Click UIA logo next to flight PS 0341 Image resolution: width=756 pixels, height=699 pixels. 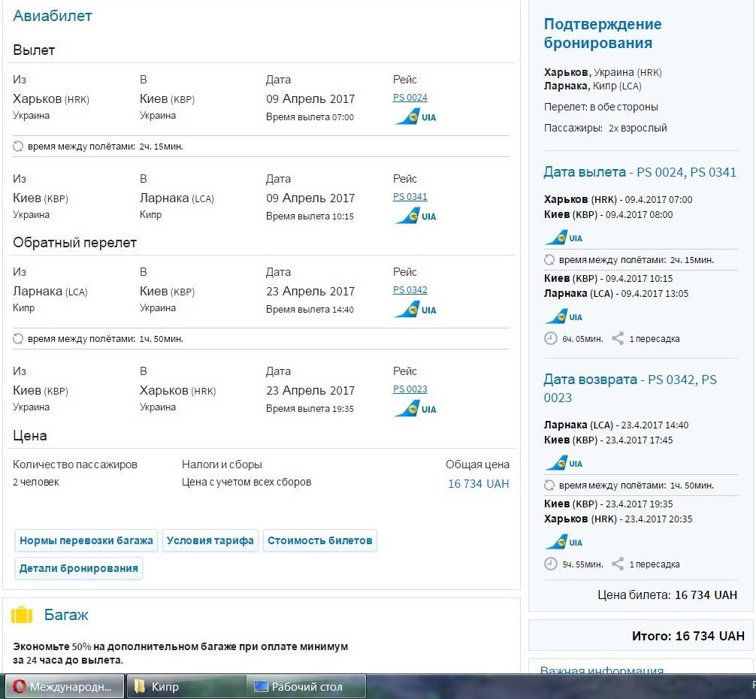click(415, 216)
